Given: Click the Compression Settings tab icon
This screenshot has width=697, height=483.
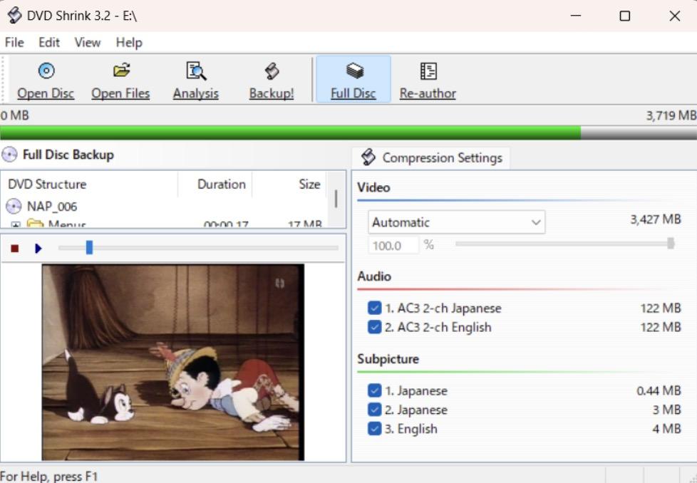Looking at the screenshot, I should 368,157.
